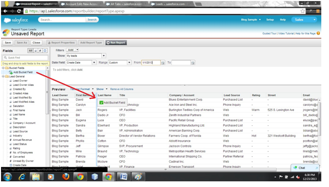Open Windows Explorer from the taskbar
The width and height of the screenshot is (329, 187).
tap(36, 177)
